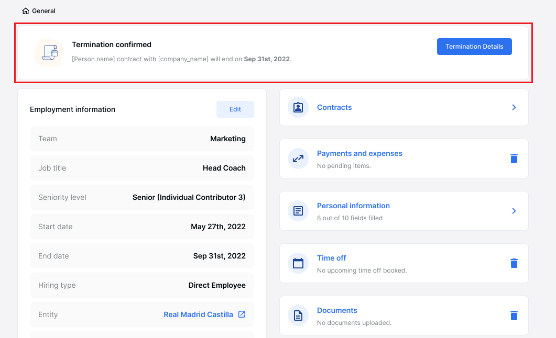Expand the Contracts section chevron
Screen dimensions: 556x338
click(x=514, y=107)
